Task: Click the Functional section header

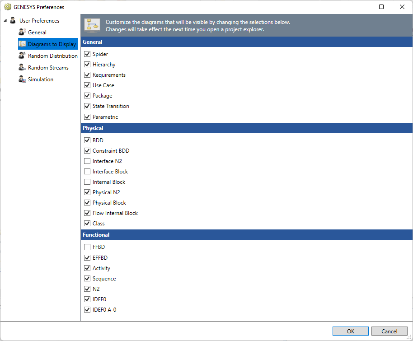Action: click(x=246, y=235)
